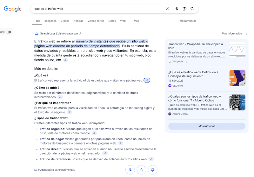The image size is (254, 177).
Task: Open the three-dot menu next to Más información
Action: [x=247, y=34]
